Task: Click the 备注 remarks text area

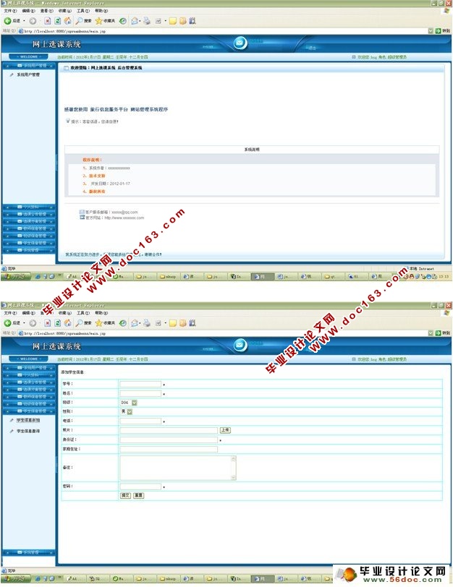Action: pyautogui.click(x=178, y=468)
